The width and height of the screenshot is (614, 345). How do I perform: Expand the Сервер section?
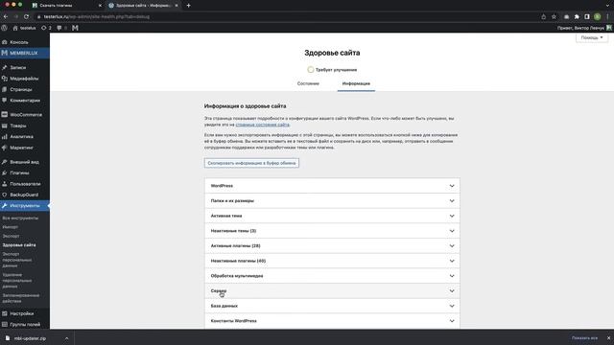pos(332,291)
